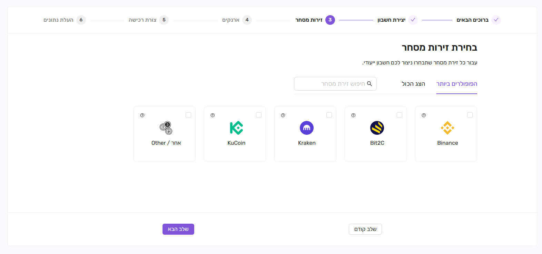This screenshot has height=254, width=542.
Task: Switch to הפופולרים ביותר tab
Action: tap(457, 84)
